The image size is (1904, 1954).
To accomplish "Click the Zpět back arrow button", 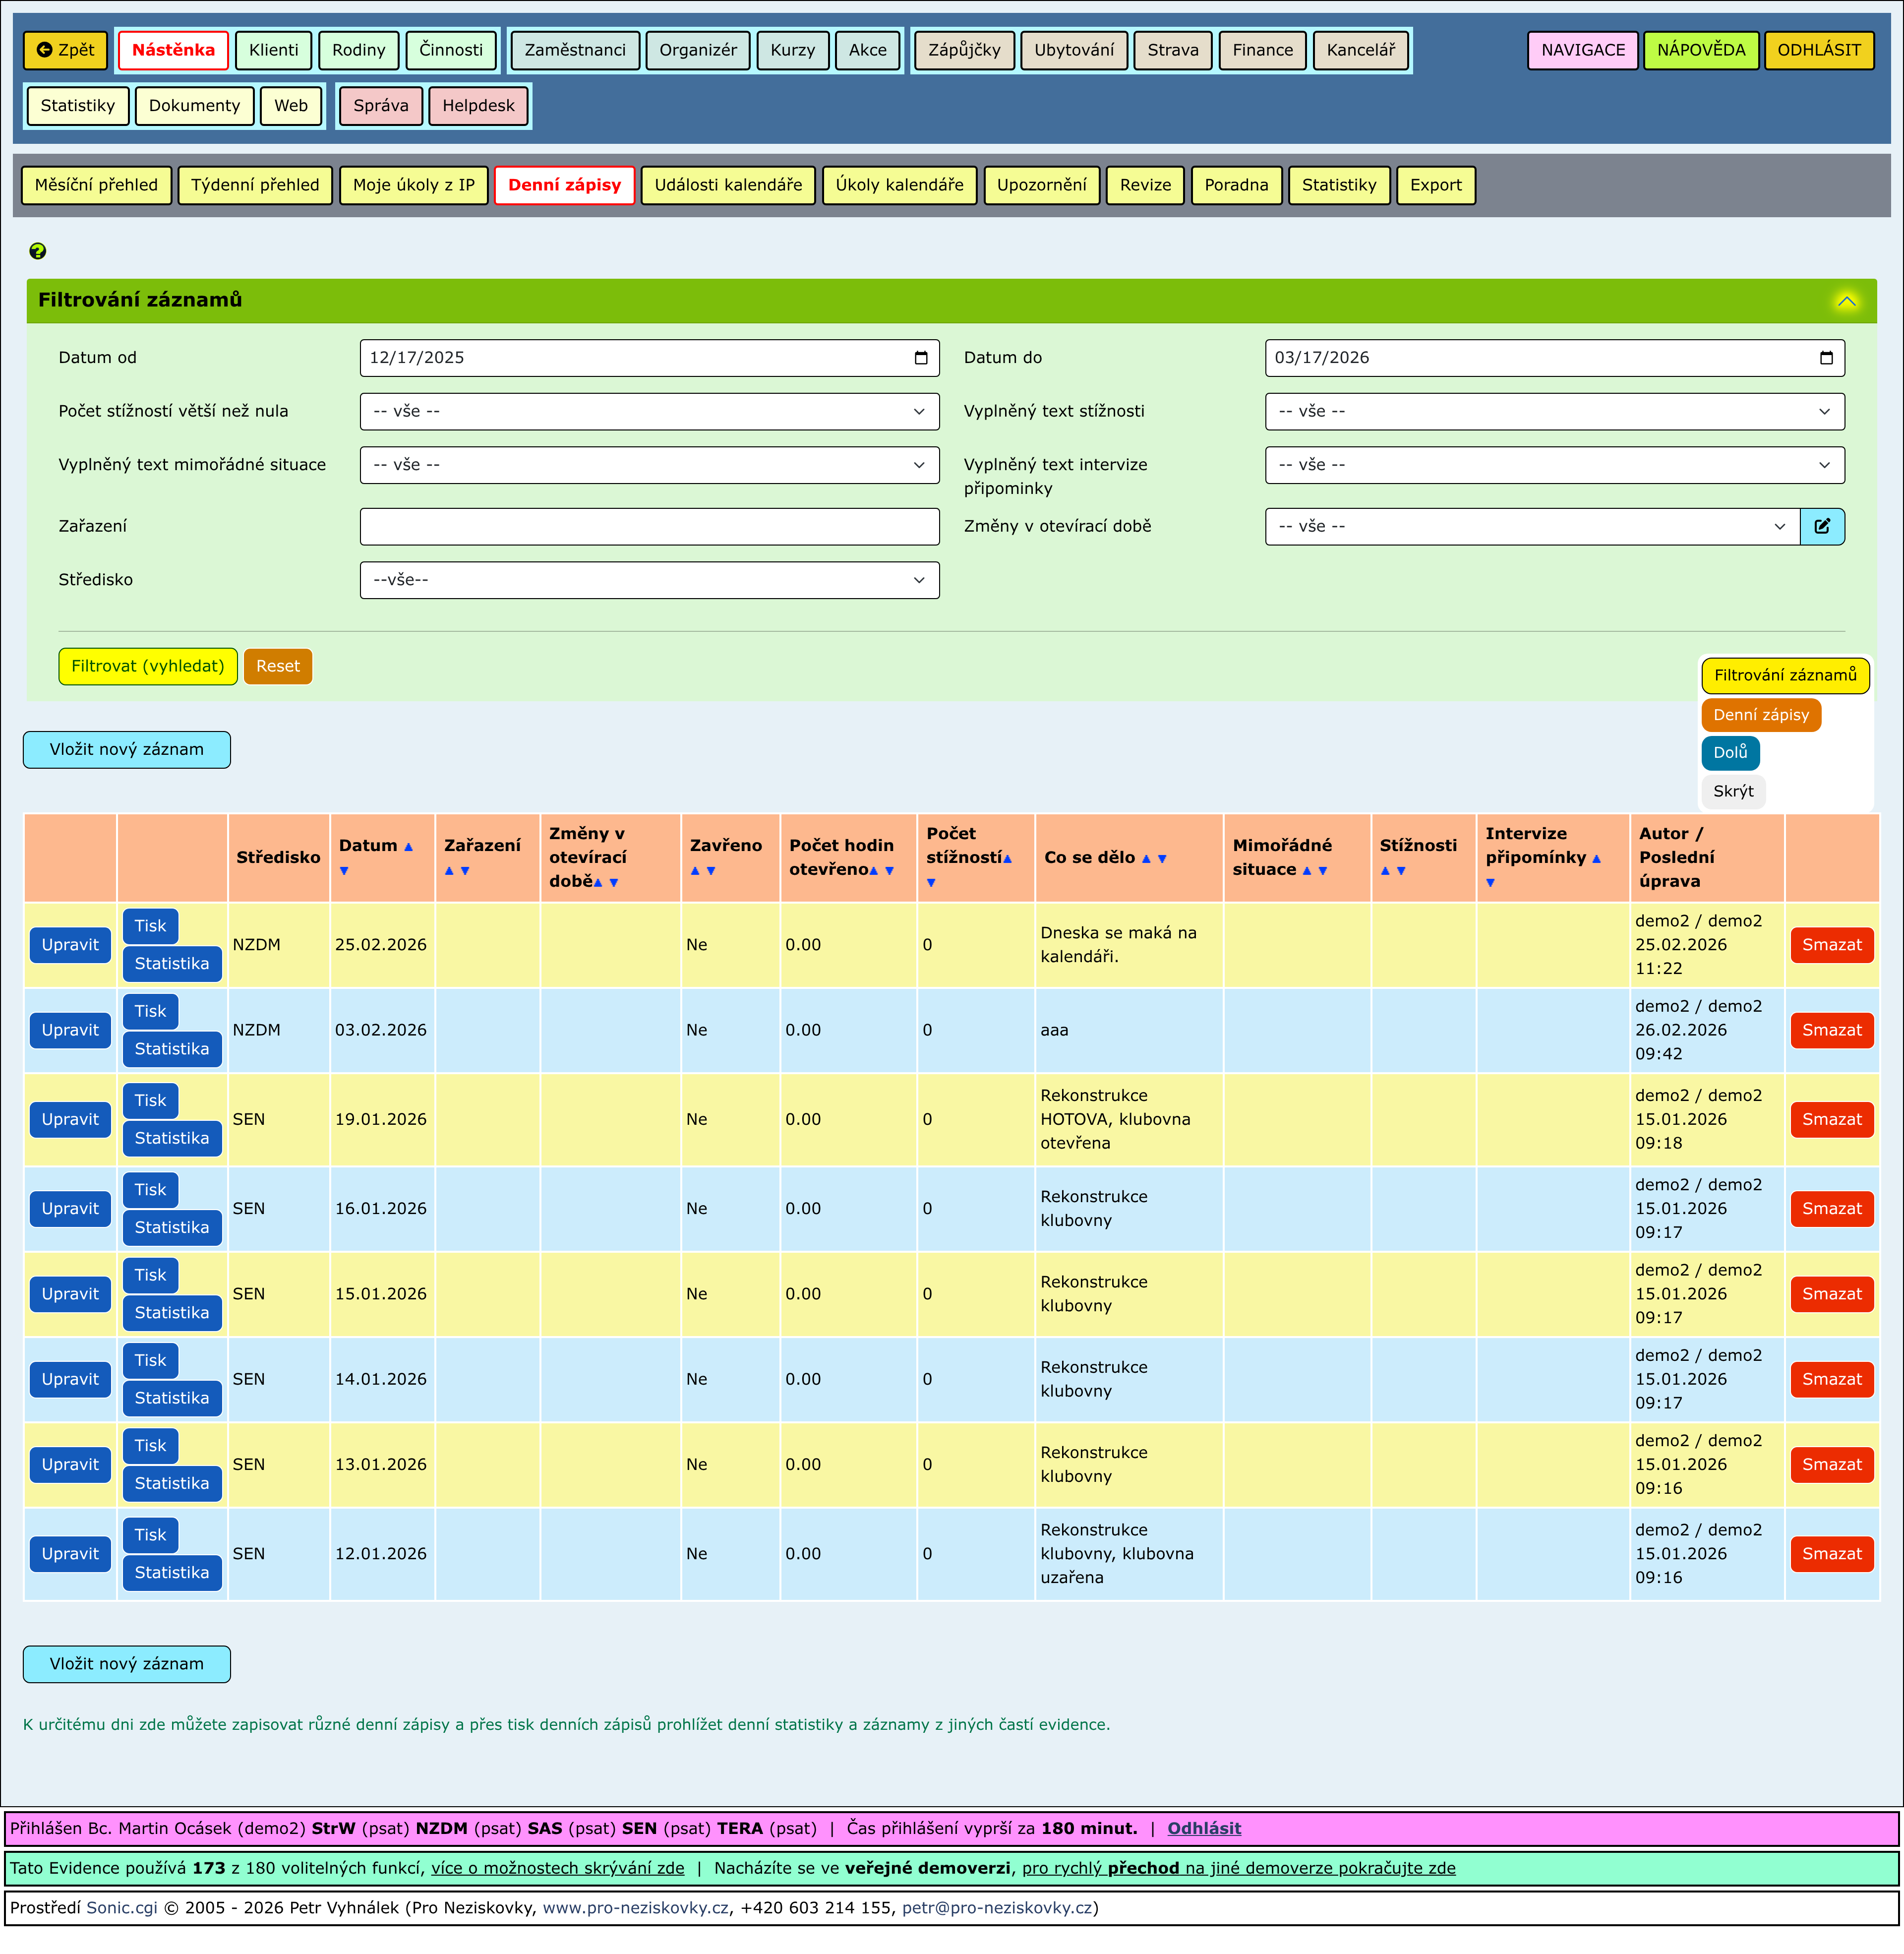I will [x=66, y=50].
